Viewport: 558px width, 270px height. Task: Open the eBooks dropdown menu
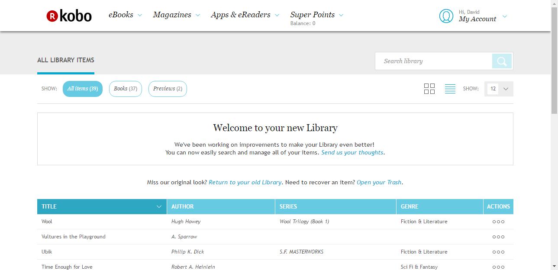tap(125, 15)
